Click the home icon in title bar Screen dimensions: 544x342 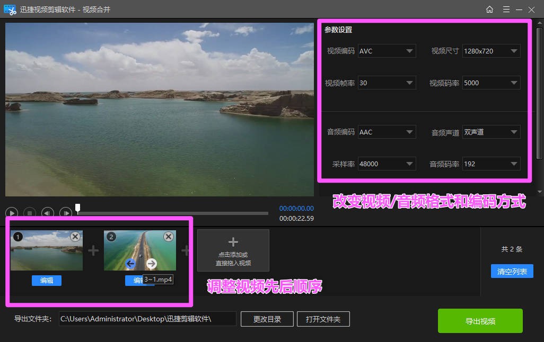pyautogui.click(x=489, y=10)
